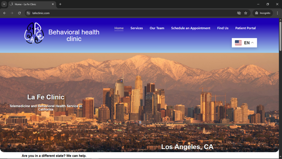282x159 pixels.
Task: Open the Find Us link
Action: (223, 28)
